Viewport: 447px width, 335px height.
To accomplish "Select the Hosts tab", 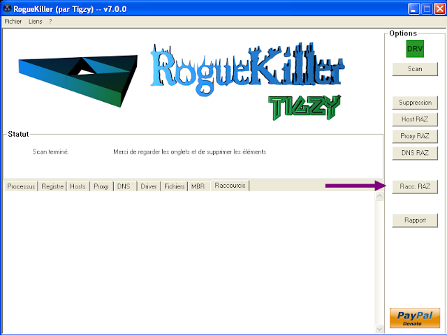I will pos(78,186).
